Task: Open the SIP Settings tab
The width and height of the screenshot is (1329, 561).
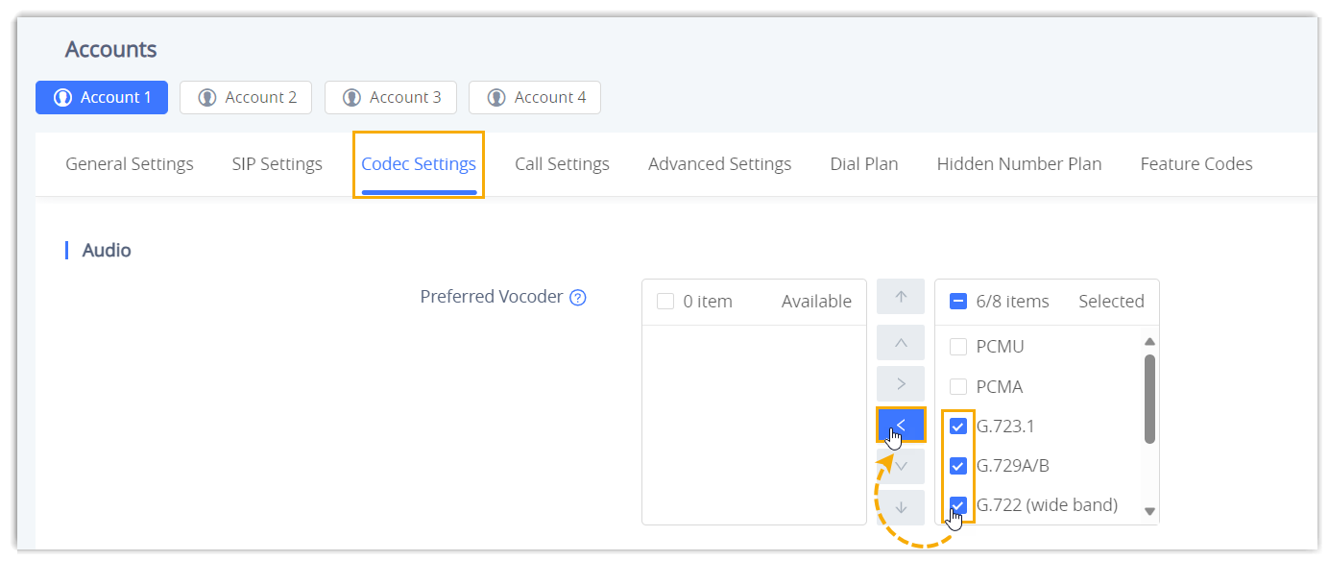Action: [x=277, y=164]
